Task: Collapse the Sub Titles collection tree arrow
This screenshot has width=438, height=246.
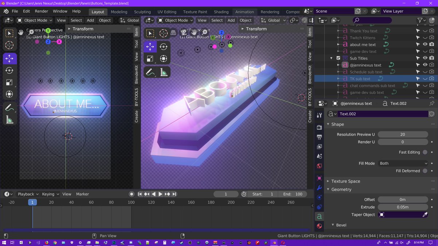Action: [x=331, y=58]
